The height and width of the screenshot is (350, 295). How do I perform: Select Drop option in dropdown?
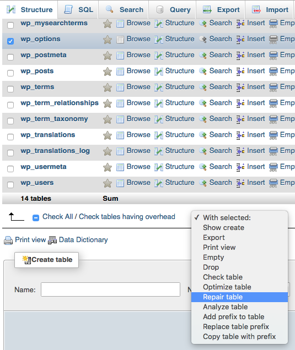pyautogui.click(x=239, y=267)
